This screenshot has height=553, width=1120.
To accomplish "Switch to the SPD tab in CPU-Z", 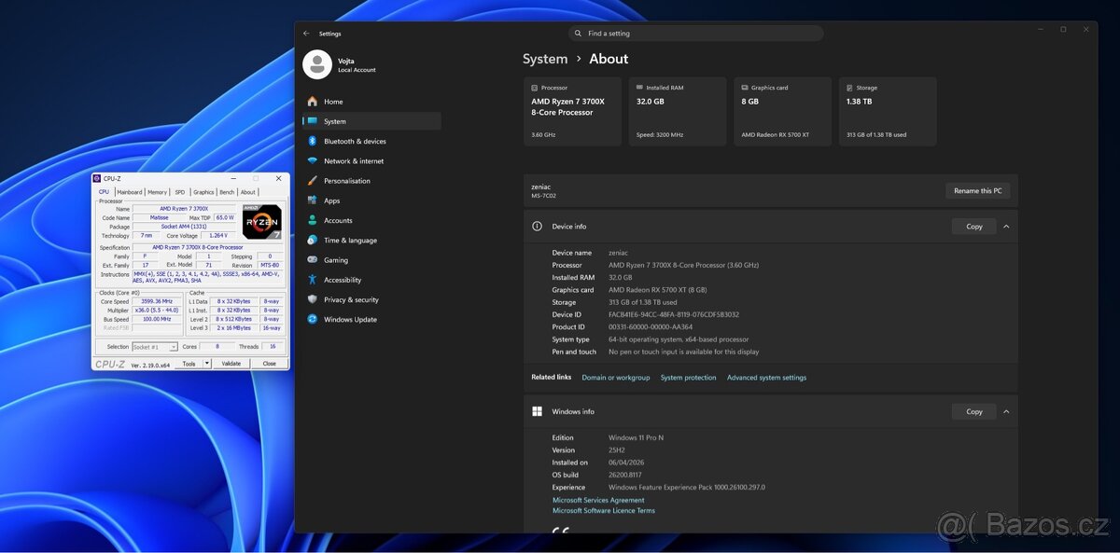I will click(x=180, y=192).
